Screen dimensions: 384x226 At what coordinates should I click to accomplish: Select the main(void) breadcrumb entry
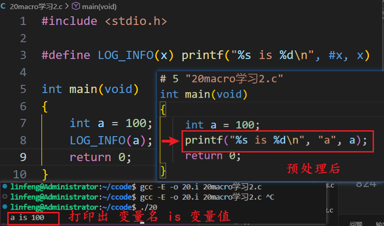click(x=99, y=7)
